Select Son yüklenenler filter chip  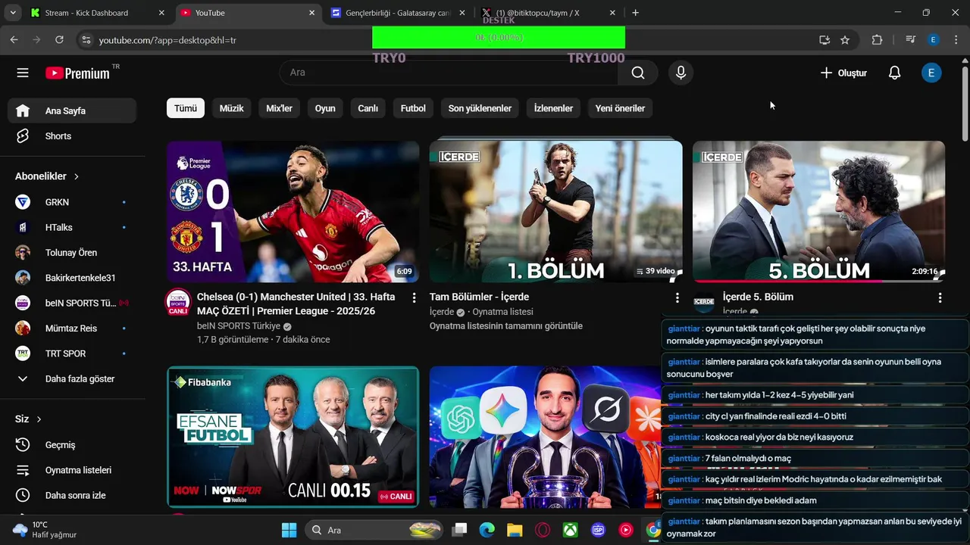(x=480, y=108)
